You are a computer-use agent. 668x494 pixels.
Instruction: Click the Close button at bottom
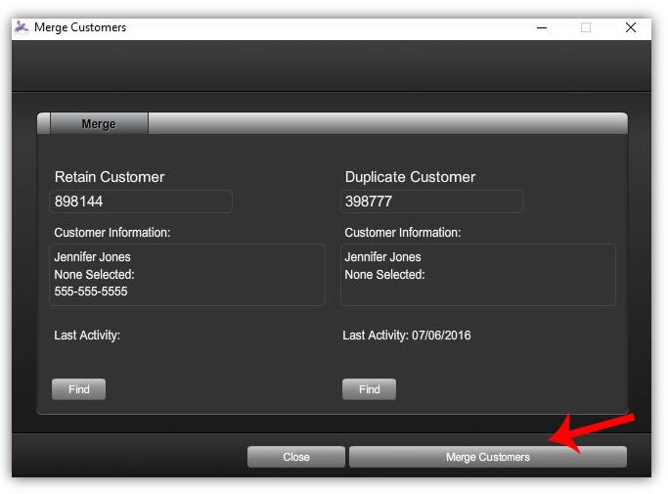click(x=296, y=457)
